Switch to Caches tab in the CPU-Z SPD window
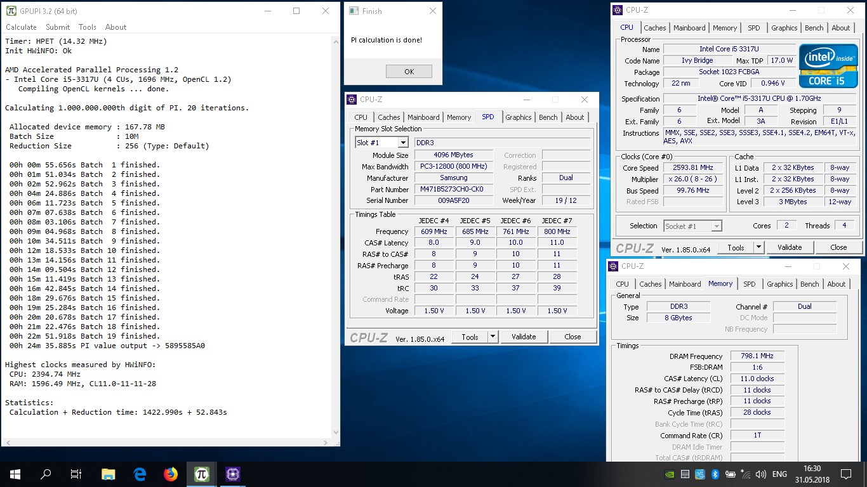Image resolution: width=867 pixels, height=487 pixels. [x=389, y=117]
